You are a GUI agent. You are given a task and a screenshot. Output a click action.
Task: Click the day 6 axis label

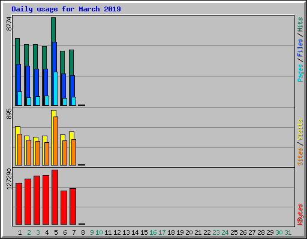[x=65, y=232]
